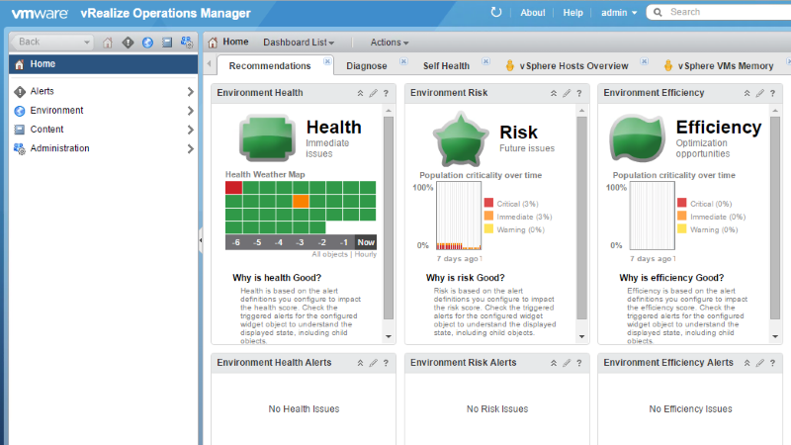The image size is (791, 445).
Task: Open the Back navigation dropdown
Action: [52, 42]
